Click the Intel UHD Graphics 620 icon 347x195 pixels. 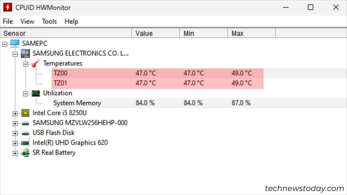[25, 142]
